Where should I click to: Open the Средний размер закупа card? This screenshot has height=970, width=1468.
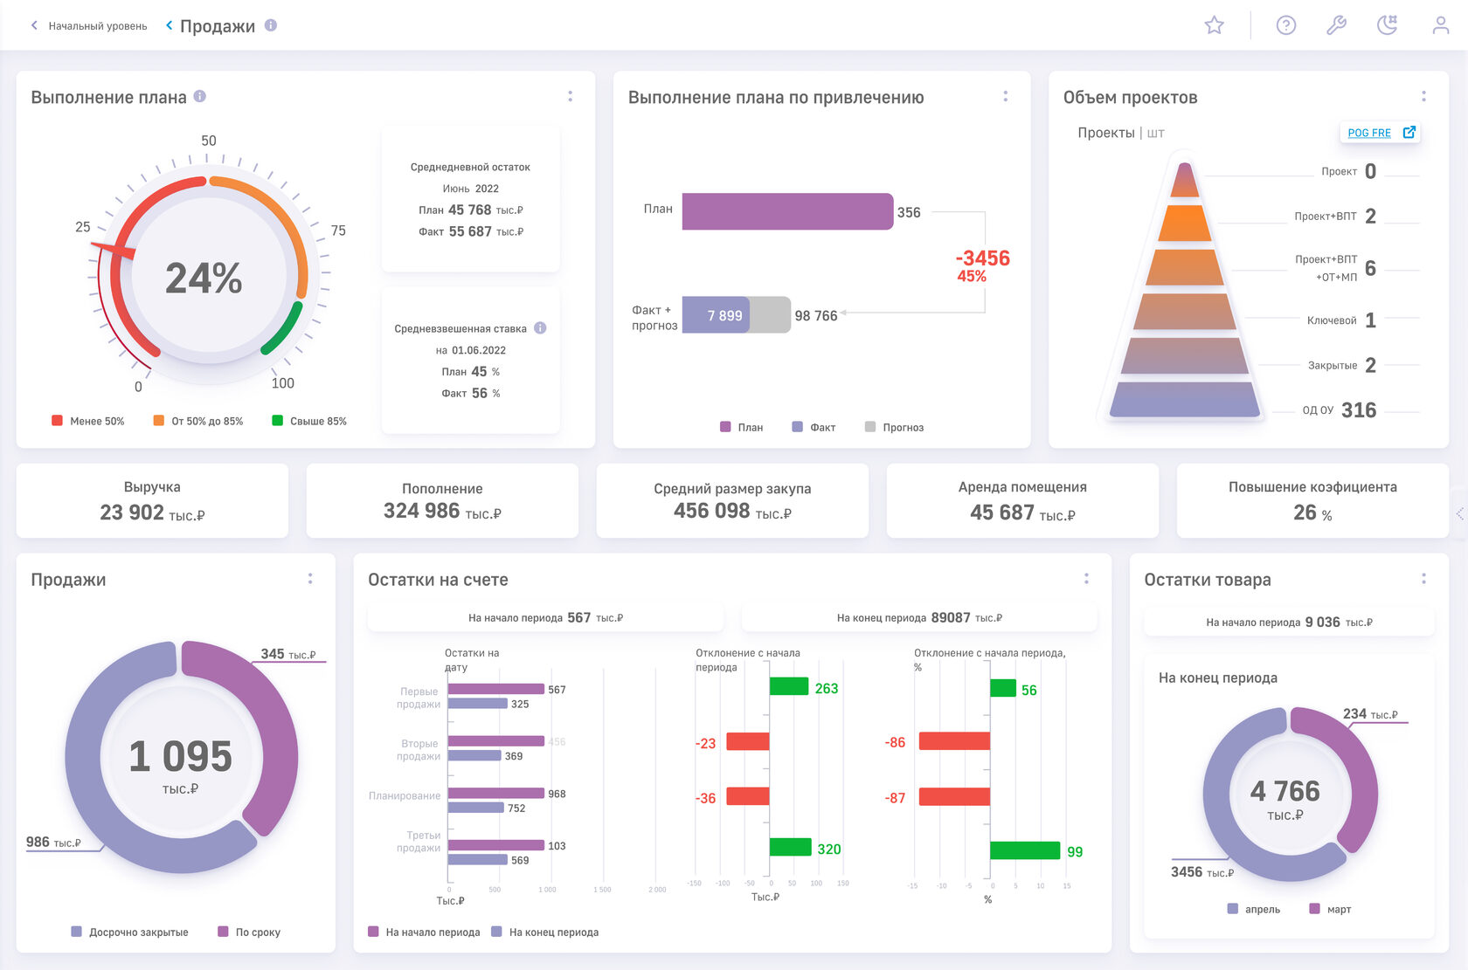(x=732, y=500)
